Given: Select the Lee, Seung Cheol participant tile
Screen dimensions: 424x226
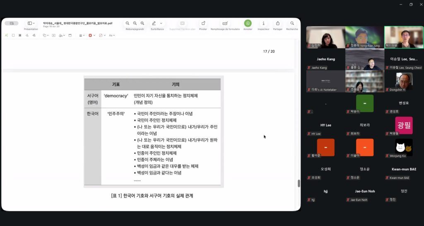Looking at the screenshot, I should pos(404,60).
